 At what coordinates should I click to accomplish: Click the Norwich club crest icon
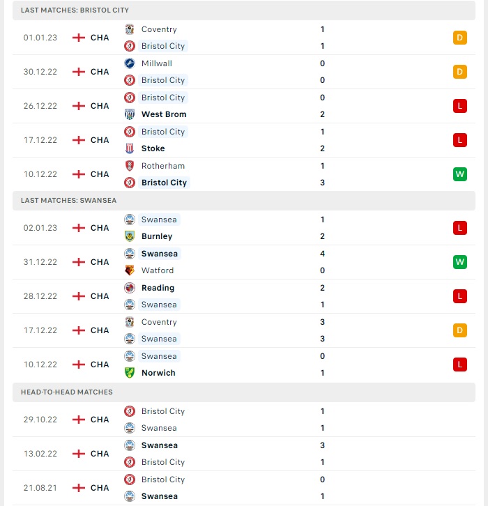click(x=130, y=373)
